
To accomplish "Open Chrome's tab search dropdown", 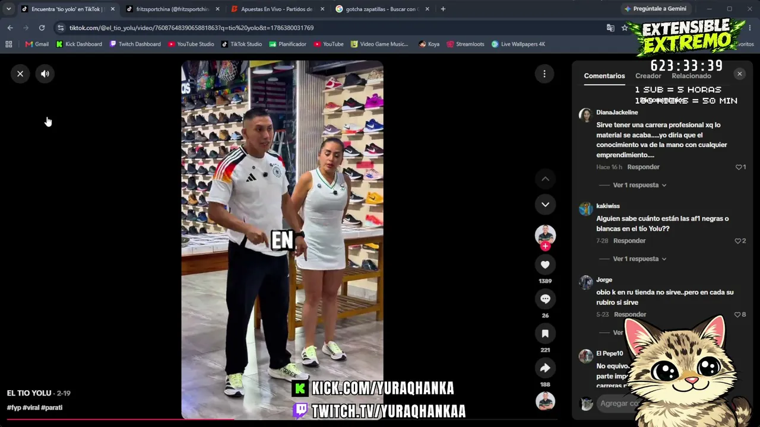I will point(8,9).
